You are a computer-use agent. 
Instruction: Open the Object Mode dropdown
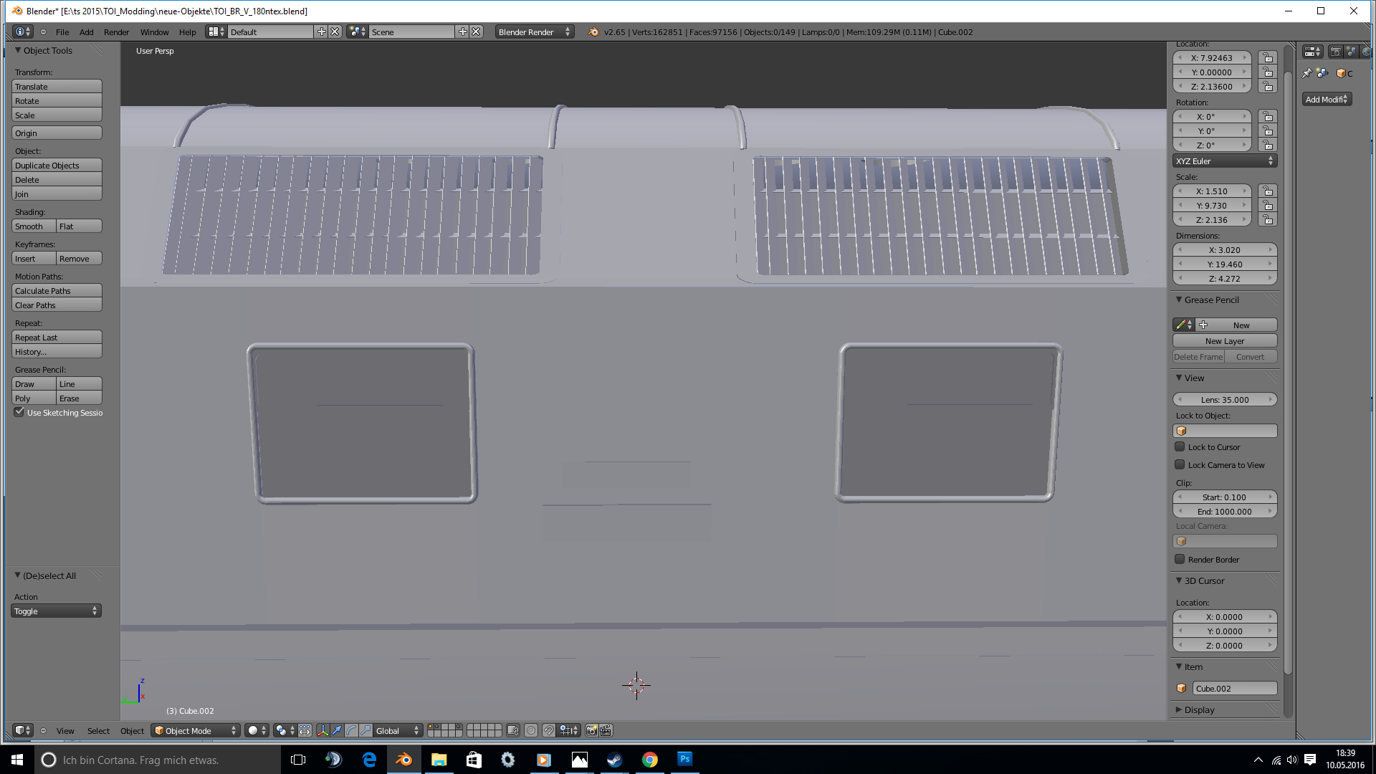pyautogui.click(x=196, y=730)
